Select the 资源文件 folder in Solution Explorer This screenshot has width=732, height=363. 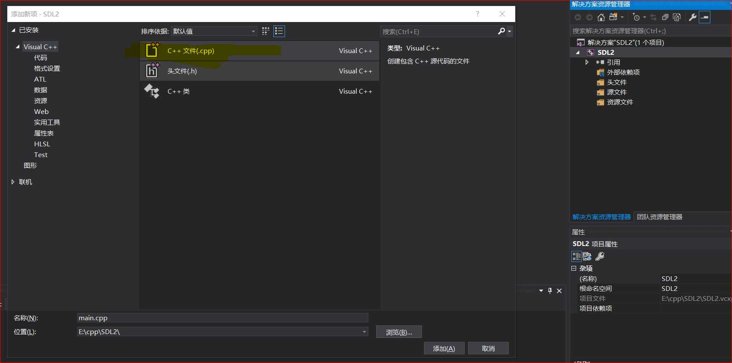[620, 102]
